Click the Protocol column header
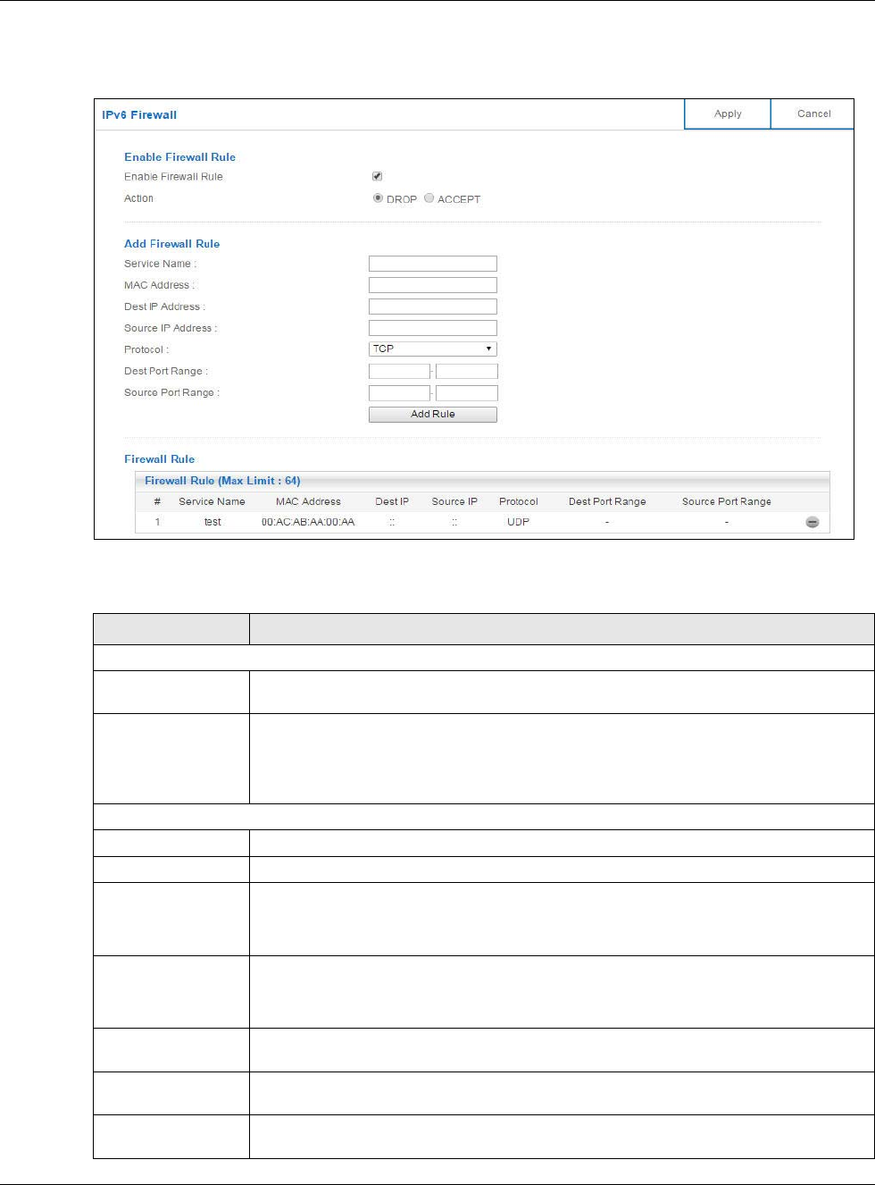 click(519, 501)
